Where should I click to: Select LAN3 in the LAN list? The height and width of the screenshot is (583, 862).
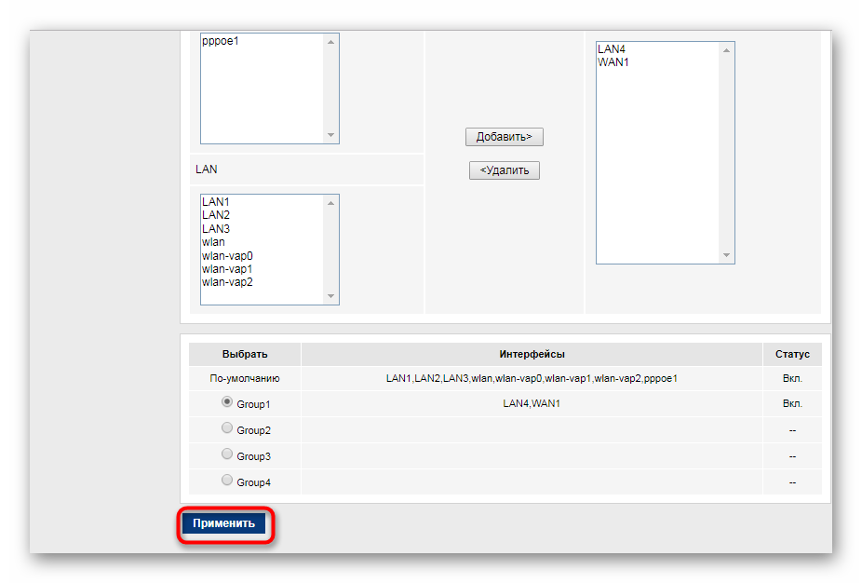pos(216,229)
